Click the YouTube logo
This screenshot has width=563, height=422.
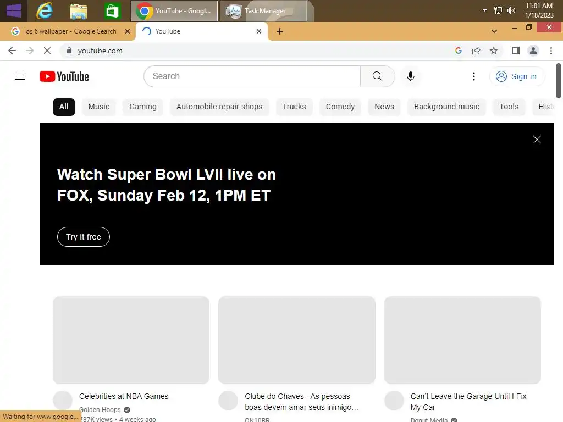[x=64, y=76]
